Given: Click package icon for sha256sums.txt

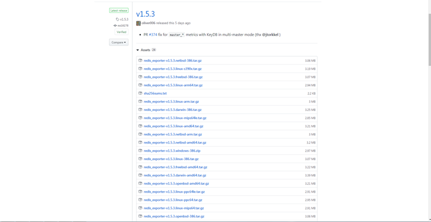Looking at the screenshot, I should pyautogui.click(x=140, y=93).
